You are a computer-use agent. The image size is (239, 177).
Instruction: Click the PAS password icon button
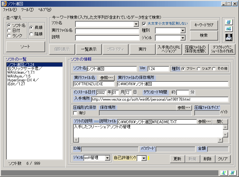(x=229, y=29)
